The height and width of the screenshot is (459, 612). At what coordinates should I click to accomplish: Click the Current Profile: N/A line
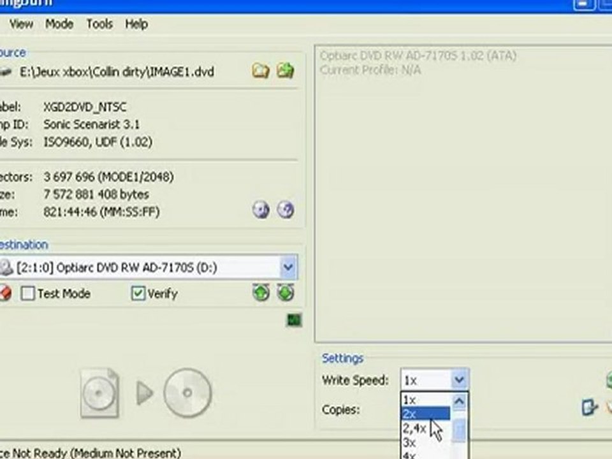click(x=370, y=70)
